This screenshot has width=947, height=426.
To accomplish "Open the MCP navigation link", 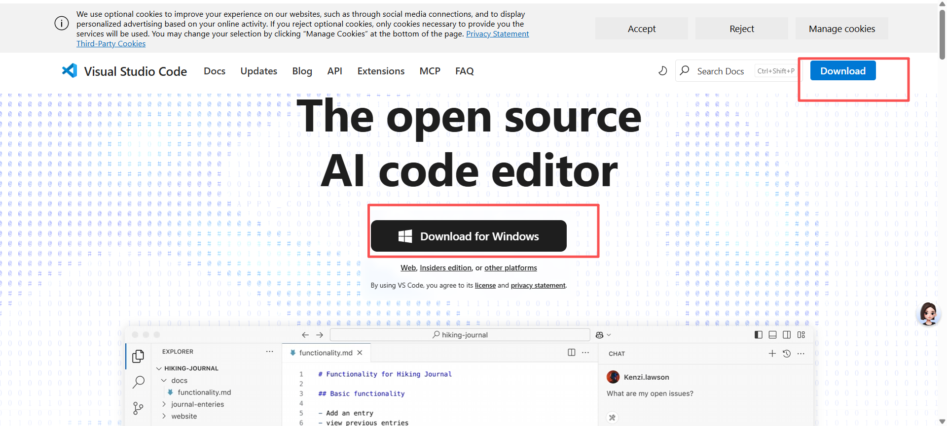I will (x=430, y=71).
